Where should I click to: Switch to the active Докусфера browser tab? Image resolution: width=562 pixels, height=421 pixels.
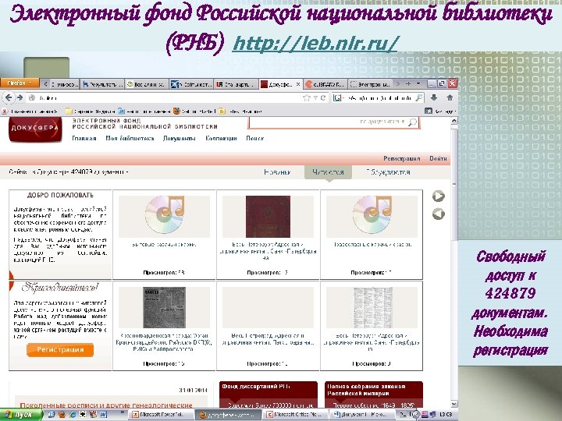(281, 84)
